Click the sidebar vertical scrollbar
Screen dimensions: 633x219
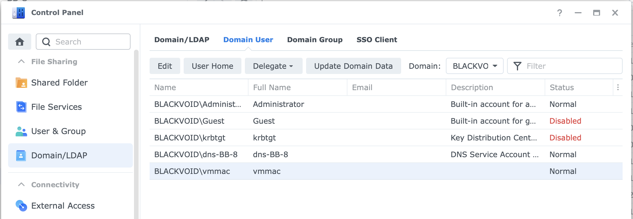(136, 134)
